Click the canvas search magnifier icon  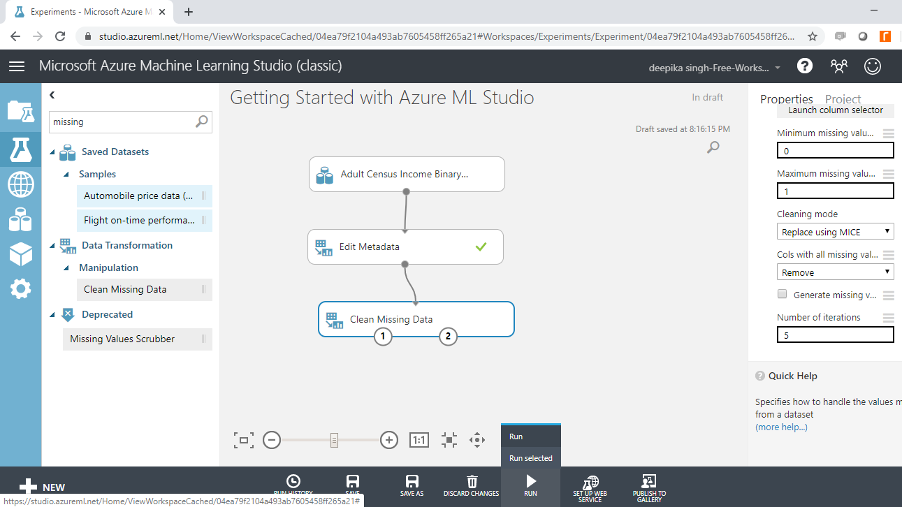pyautogui.click(x=713, y=147)
